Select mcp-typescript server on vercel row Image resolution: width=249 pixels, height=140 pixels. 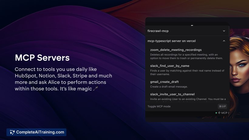(187, 41)
